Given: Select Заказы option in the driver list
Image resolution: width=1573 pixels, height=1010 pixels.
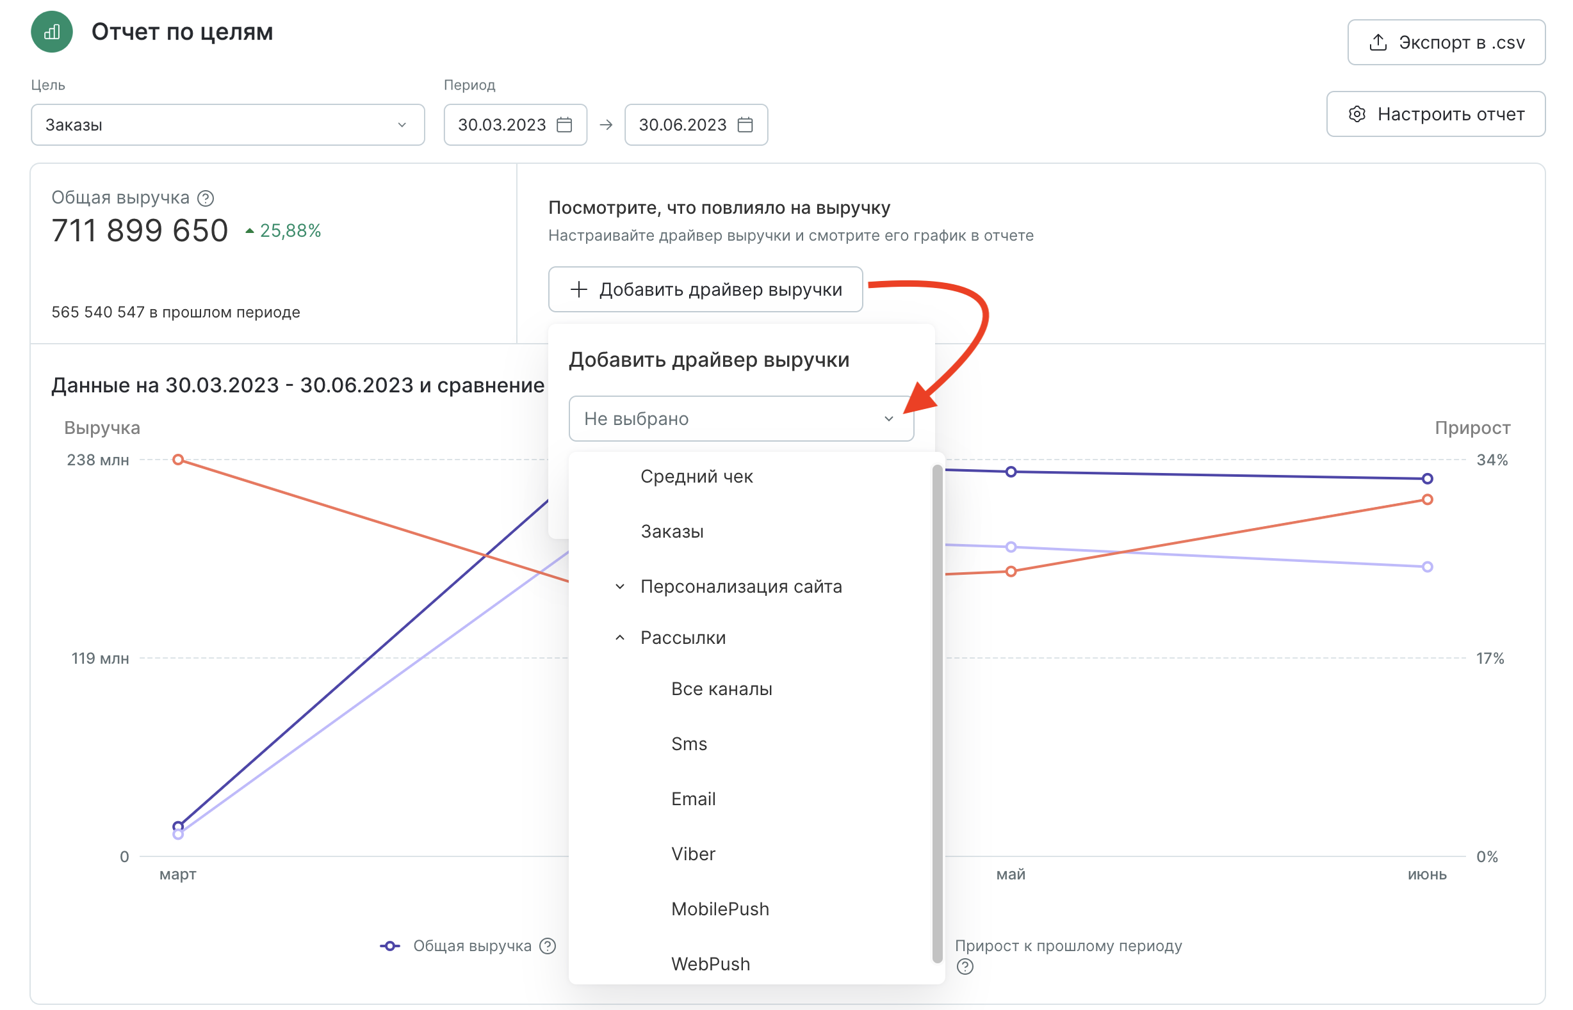Looking at the screenshot, I should (672, 532).
